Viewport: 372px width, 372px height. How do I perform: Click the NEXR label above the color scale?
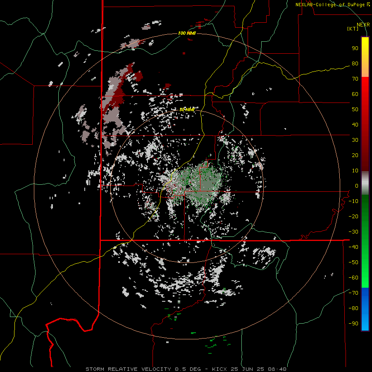point(363,25)
